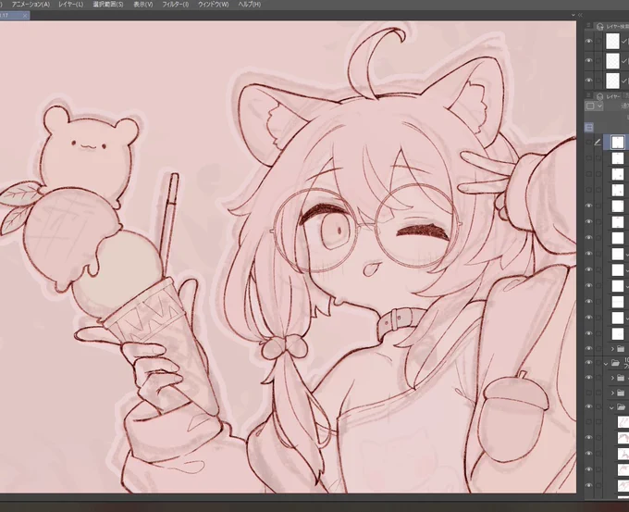Hide the first layer in layer search list
Viewport: 629px width, 512px height.
[588, 41]
